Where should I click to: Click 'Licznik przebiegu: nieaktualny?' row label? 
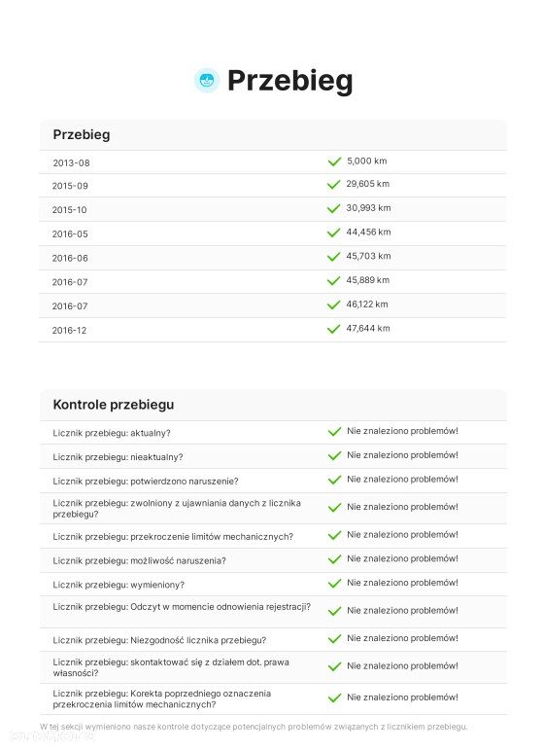(x=118, y=457)
